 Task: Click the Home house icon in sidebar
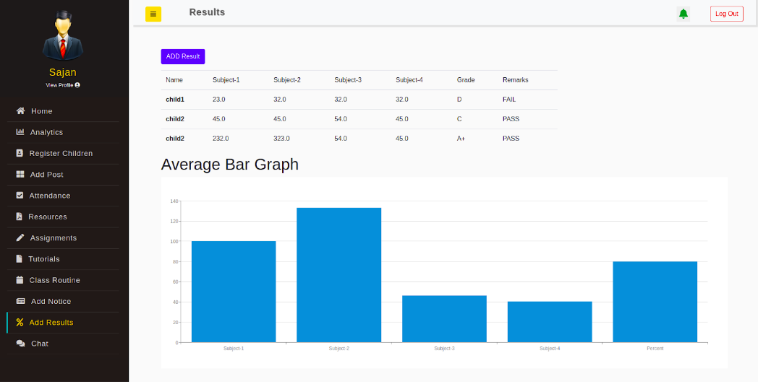click(x=20, y=111)
